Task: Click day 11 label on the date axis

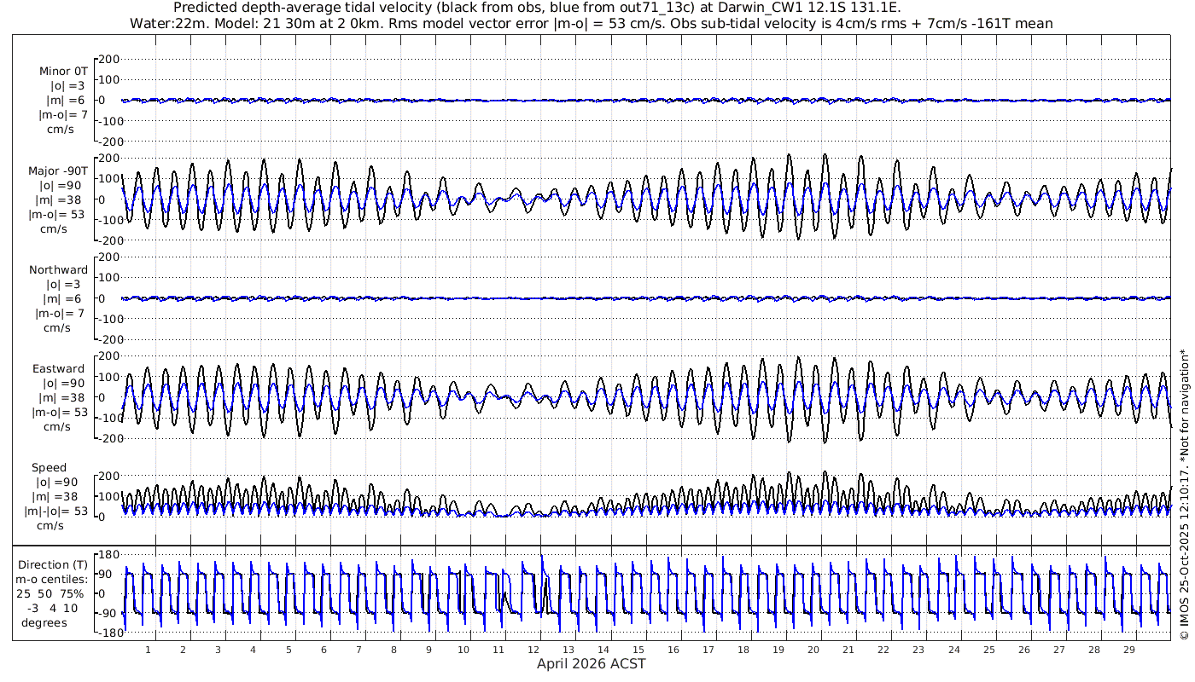Action: pos(498,650)
